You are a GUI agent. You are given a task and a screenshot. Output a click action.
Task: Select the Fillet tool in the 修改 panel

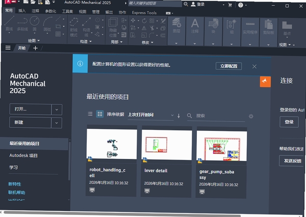[151, 35]
